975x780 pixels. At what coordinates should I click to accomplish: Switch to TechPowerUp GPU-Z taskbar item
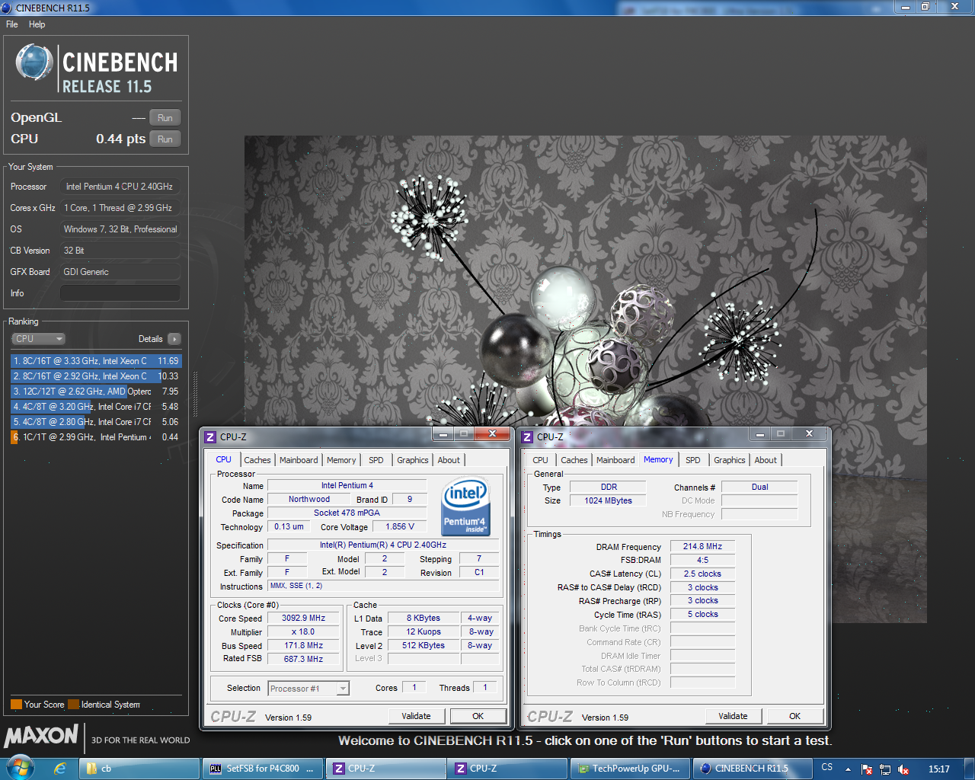pyautogui.click(x=630, y=769)
